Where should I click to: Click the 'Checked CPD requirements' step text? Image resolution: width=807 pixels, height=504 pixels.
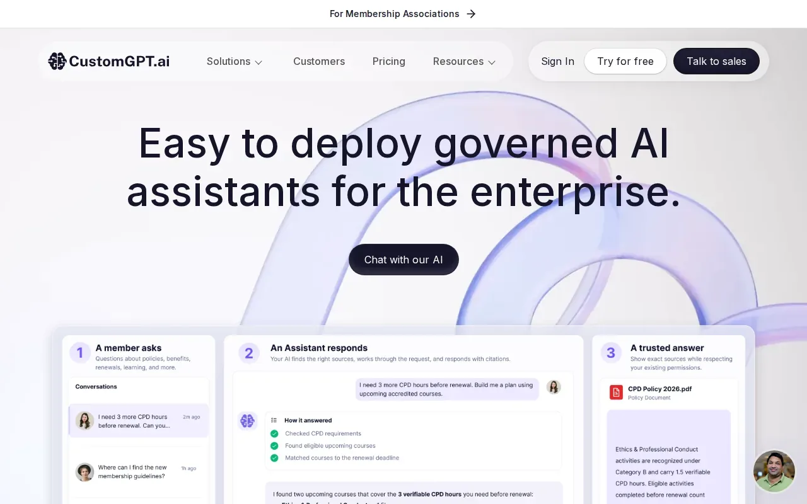[x=323, y=433]
